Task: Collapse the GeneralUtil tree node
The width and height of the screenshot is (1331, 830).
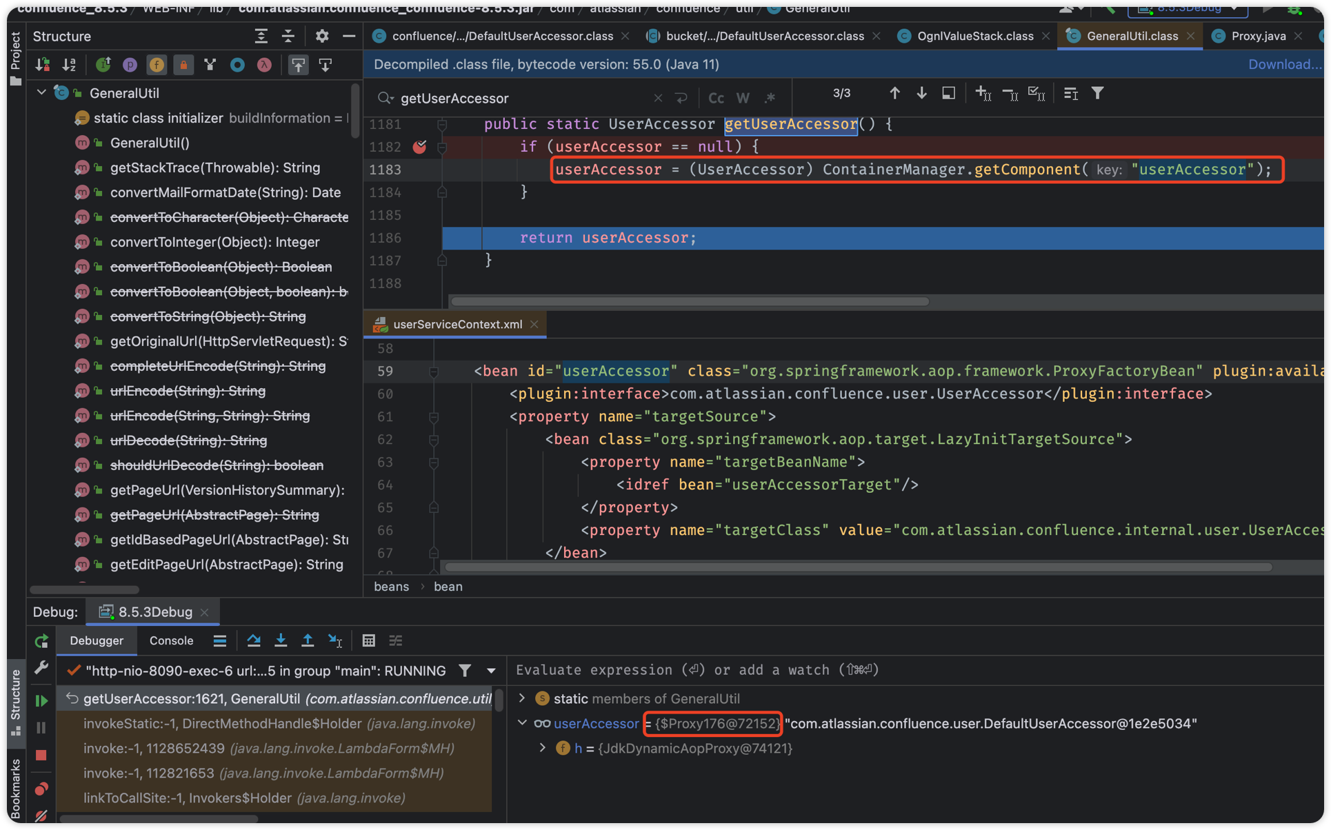Action: (41, 93)
